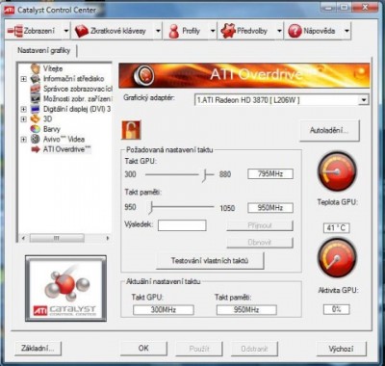385x366 pixels.
Task: Click the Autoladění button
Action: click(329, 130)
